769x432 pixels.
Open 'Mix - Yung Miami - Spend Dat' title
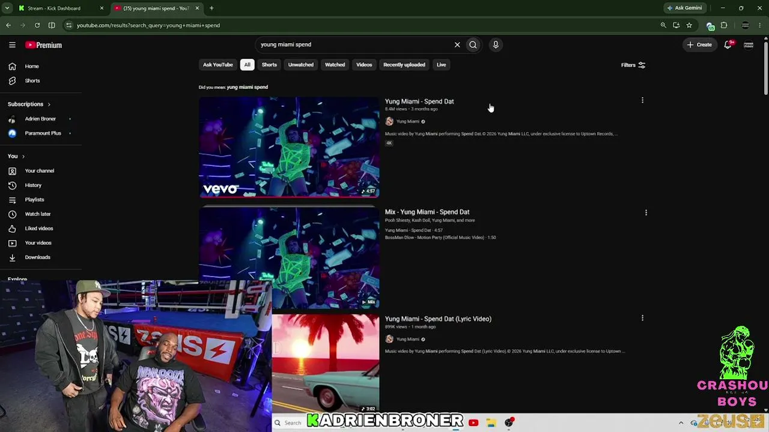[427, 212]
